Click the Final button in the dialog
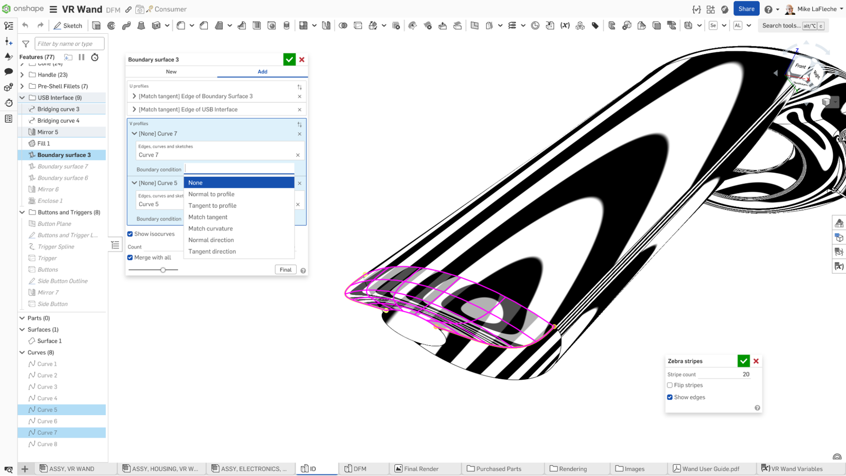The image size is (846, 476). [x=286, y=270]
